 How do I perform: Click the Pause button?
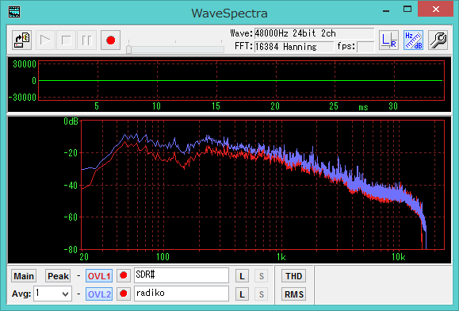87,40
